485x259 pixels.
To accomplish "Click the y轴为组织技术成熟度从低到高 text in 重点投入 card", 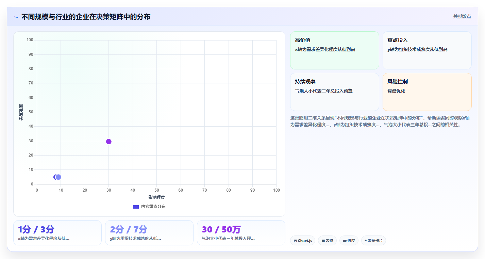I will pos(418,49).
